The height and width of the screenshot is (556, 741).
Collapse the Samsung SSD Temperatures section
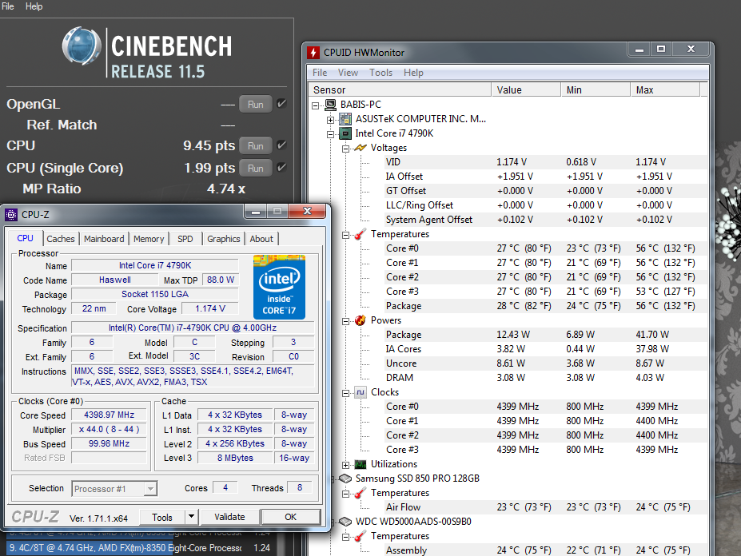(x=346, y=494)
